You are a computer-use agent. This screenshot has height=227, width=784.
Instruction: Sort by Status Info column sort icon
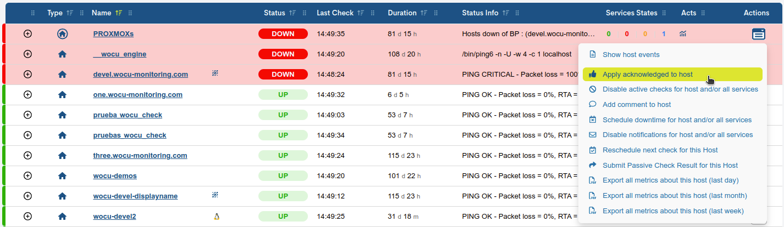point(505,13)
